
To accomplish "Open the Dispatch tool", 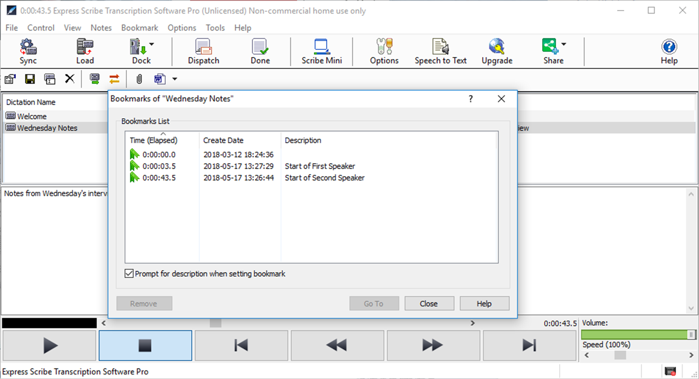I will (203, 51).
